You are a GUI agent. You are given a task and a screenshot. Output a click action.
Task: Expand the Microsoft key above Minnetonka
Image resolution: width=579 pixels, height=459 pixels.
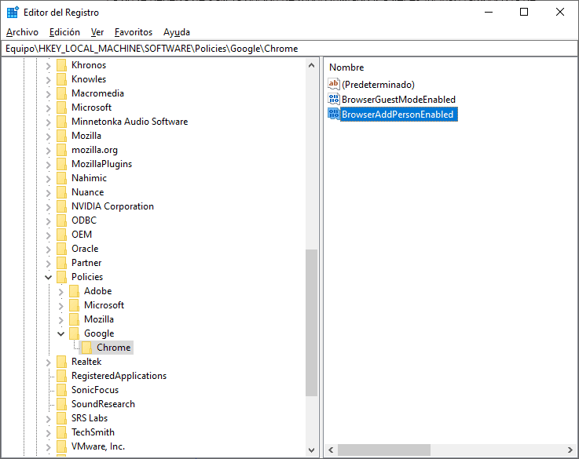tap(49, 108)
